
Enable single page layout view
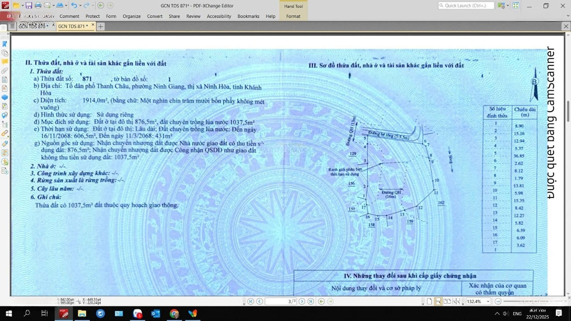[429, 301]
